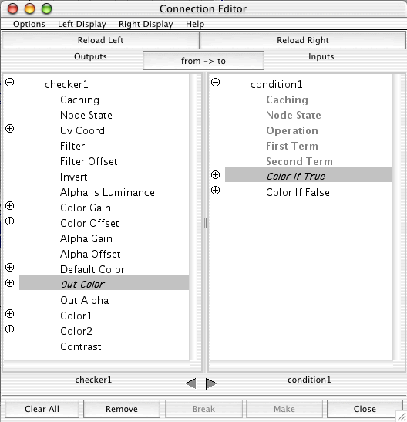Collapse the checker1 node tree
Viewport: 407px width, 422px height.
pyautogui.click(x=10, y=82)
